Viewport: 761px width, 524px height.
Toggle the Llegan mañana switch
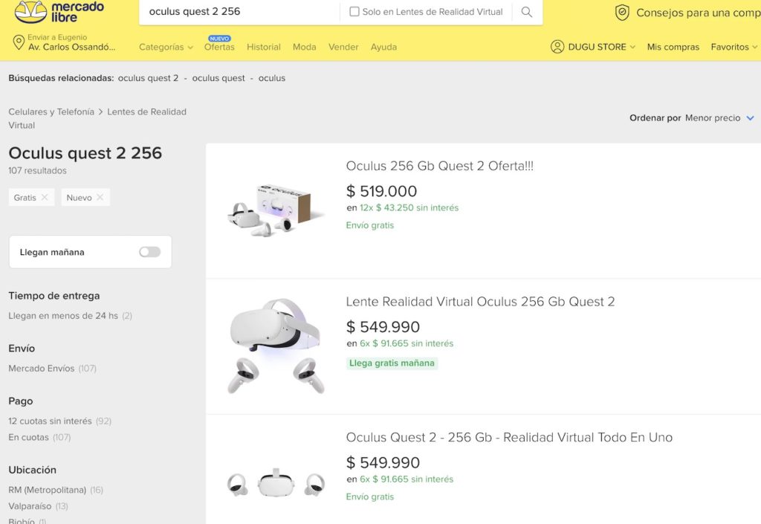coord(149,252)
